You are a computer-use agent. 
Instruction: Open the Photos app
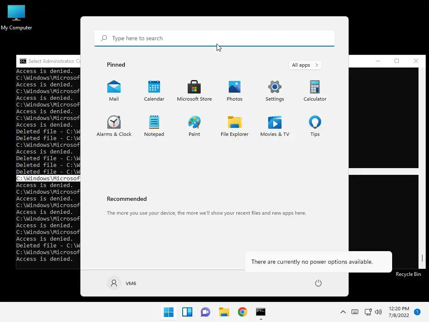coord(235,91)
